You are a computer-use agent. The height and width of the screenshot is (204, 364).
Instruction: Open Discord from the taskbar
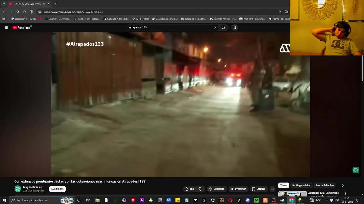[248, 200]
